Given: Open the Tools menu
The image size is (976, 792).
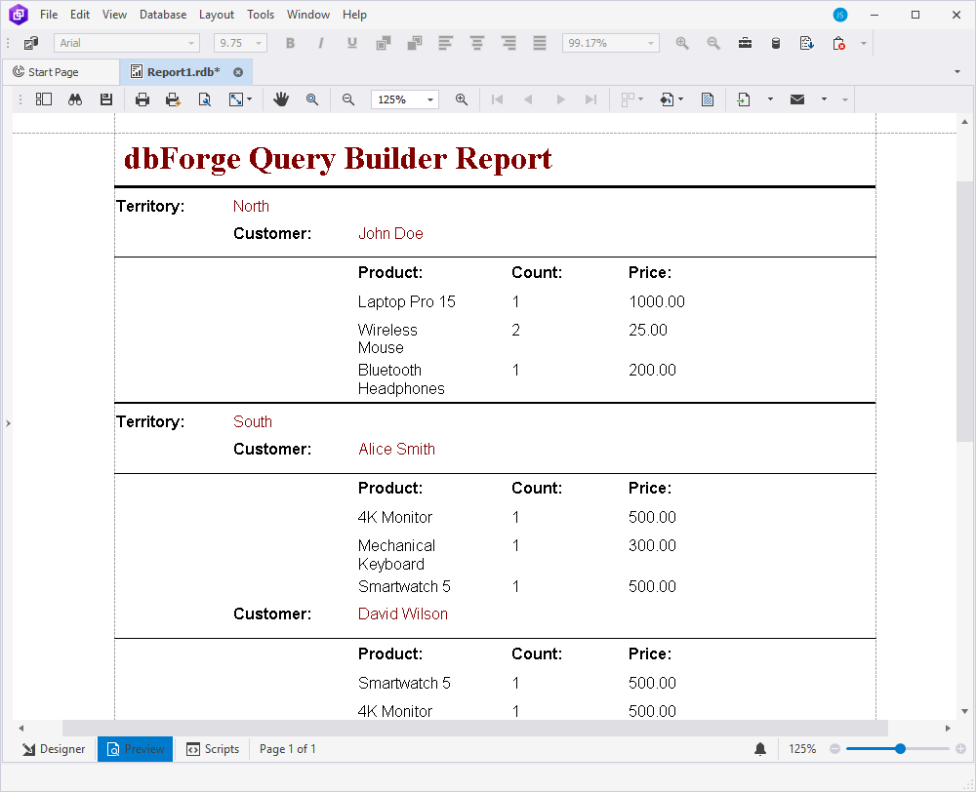Looking at the screenshot, I should pos(261,15).
